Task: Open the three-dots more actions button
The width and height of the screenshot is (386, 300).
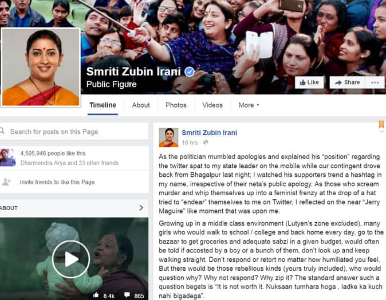Action: pos(375,82)
